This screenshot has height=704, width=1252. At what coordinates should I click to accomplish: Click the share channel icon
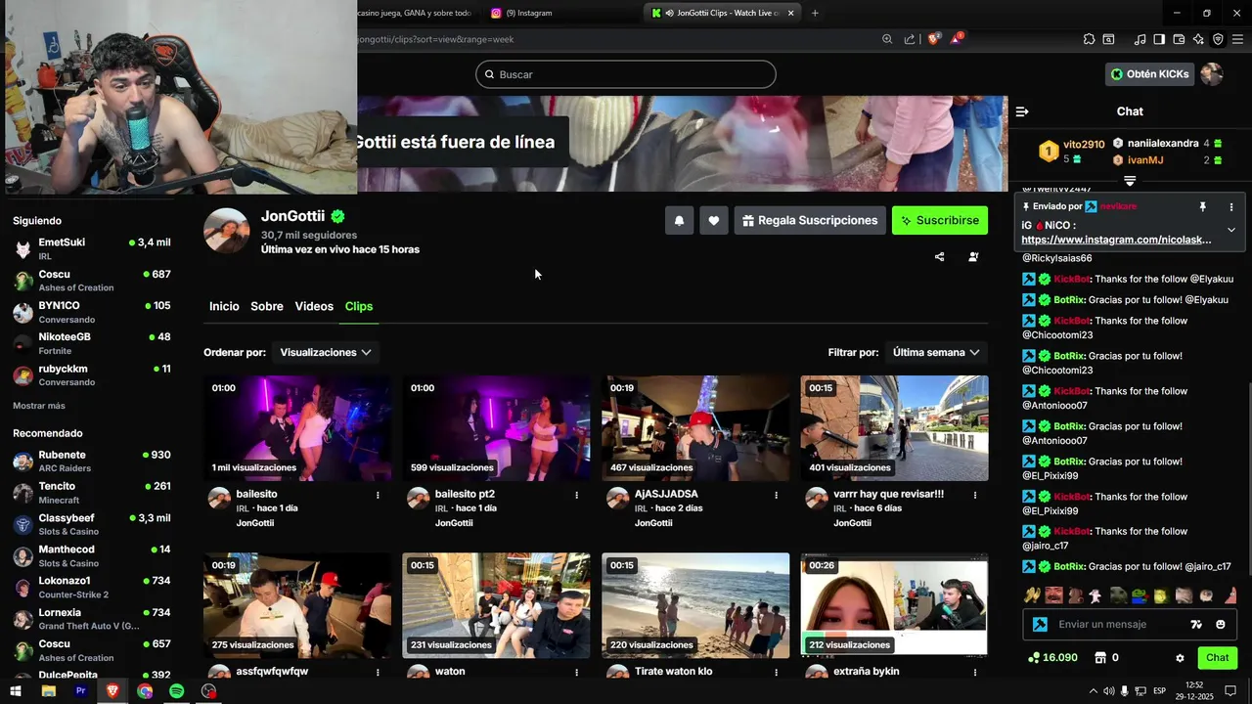pos(940,257)
